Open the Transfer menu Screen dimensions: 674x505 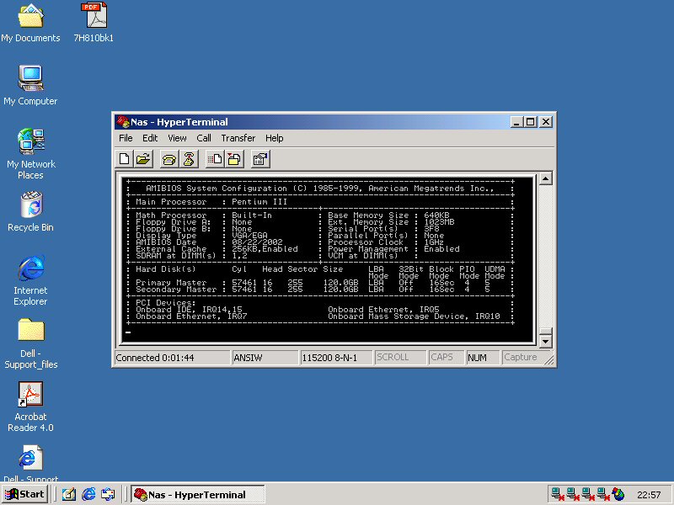point(238,138)
